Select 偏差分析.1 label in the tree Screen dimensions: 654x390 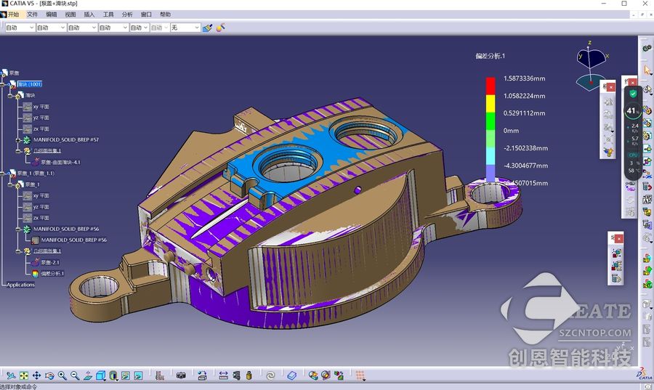pos(52,273)
